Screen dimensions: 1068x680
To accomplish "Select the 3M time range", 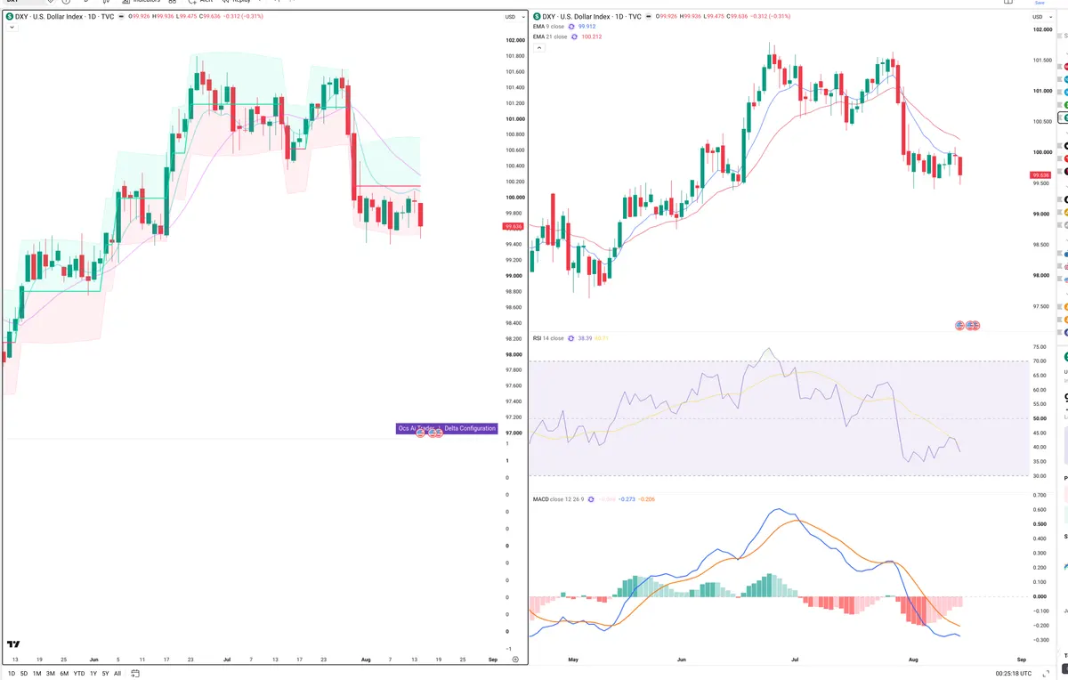I will (x=51, y=674).
